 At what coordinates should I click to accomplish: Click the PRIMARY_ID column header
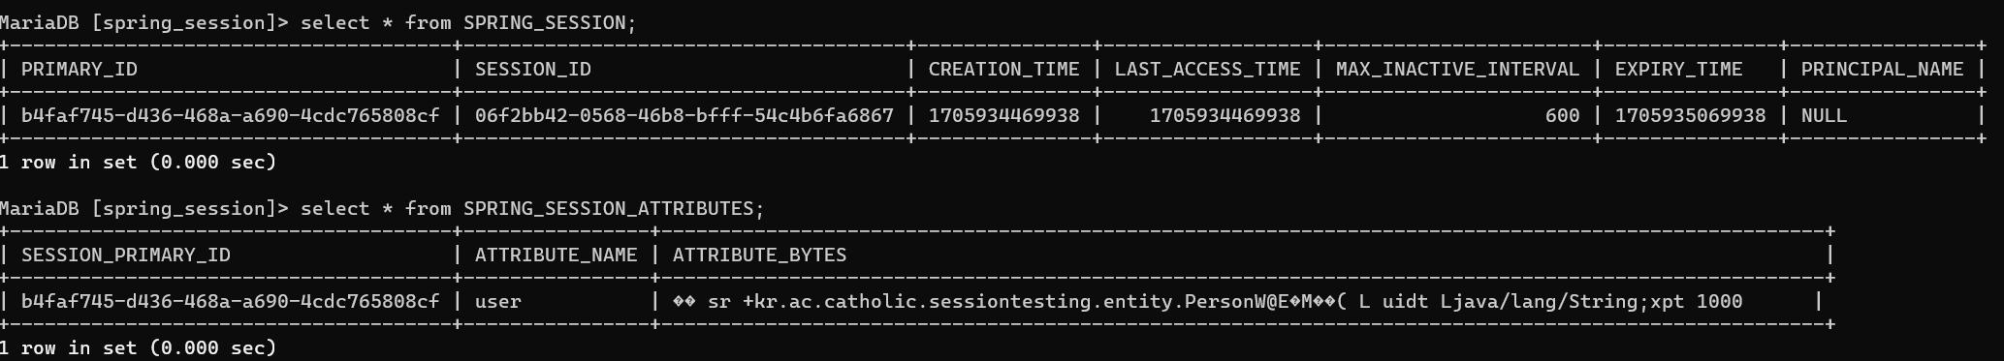pyautogui.click(x=80, y=69)
